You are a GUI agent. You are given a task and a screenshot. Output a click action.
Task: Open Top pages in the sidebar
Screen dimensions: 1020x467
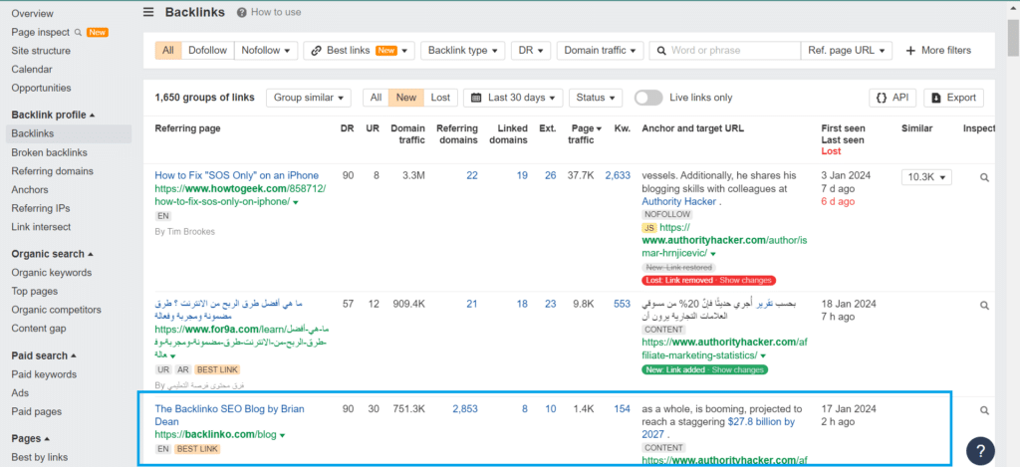35,292
